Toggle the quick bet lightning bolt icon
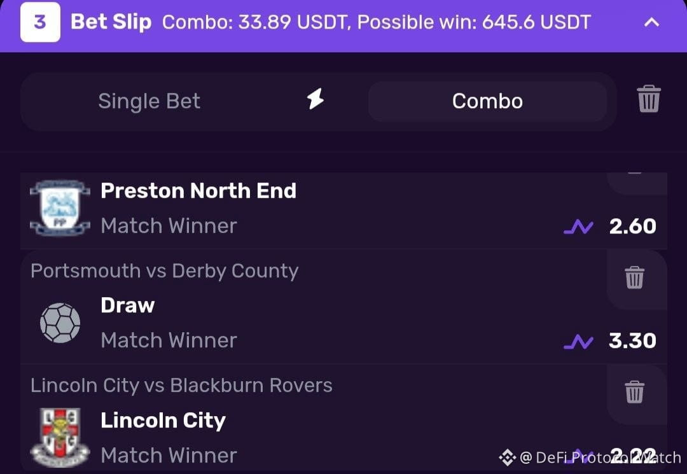The width and height of the screenshot is (687, 474). pos(315,99)
